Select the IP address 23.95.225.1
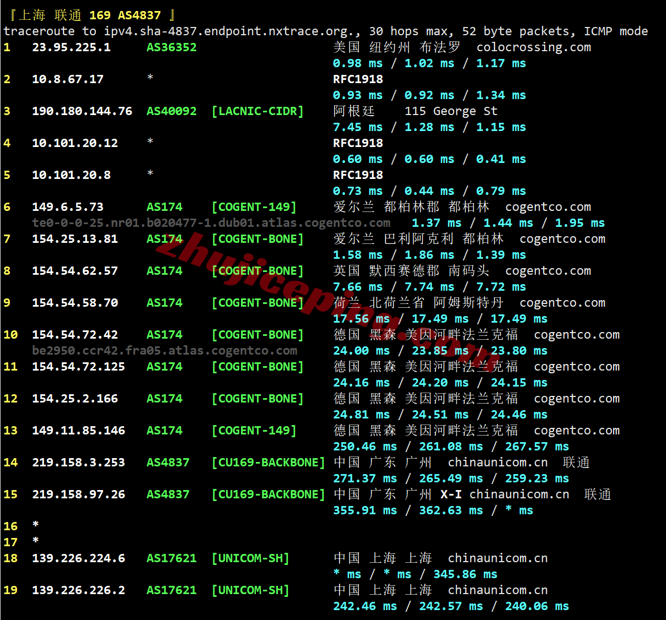666x620 pixels. pyautogui.click(x=71, y=47)
